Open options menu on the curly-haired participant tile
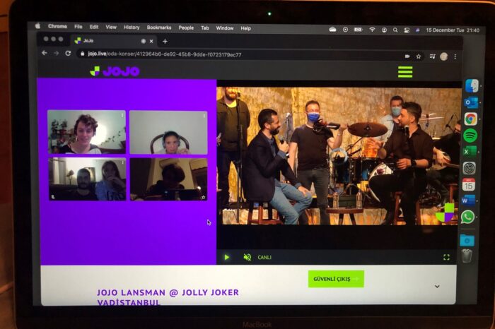This screenshot has width=495, height=329. [122, 116]
